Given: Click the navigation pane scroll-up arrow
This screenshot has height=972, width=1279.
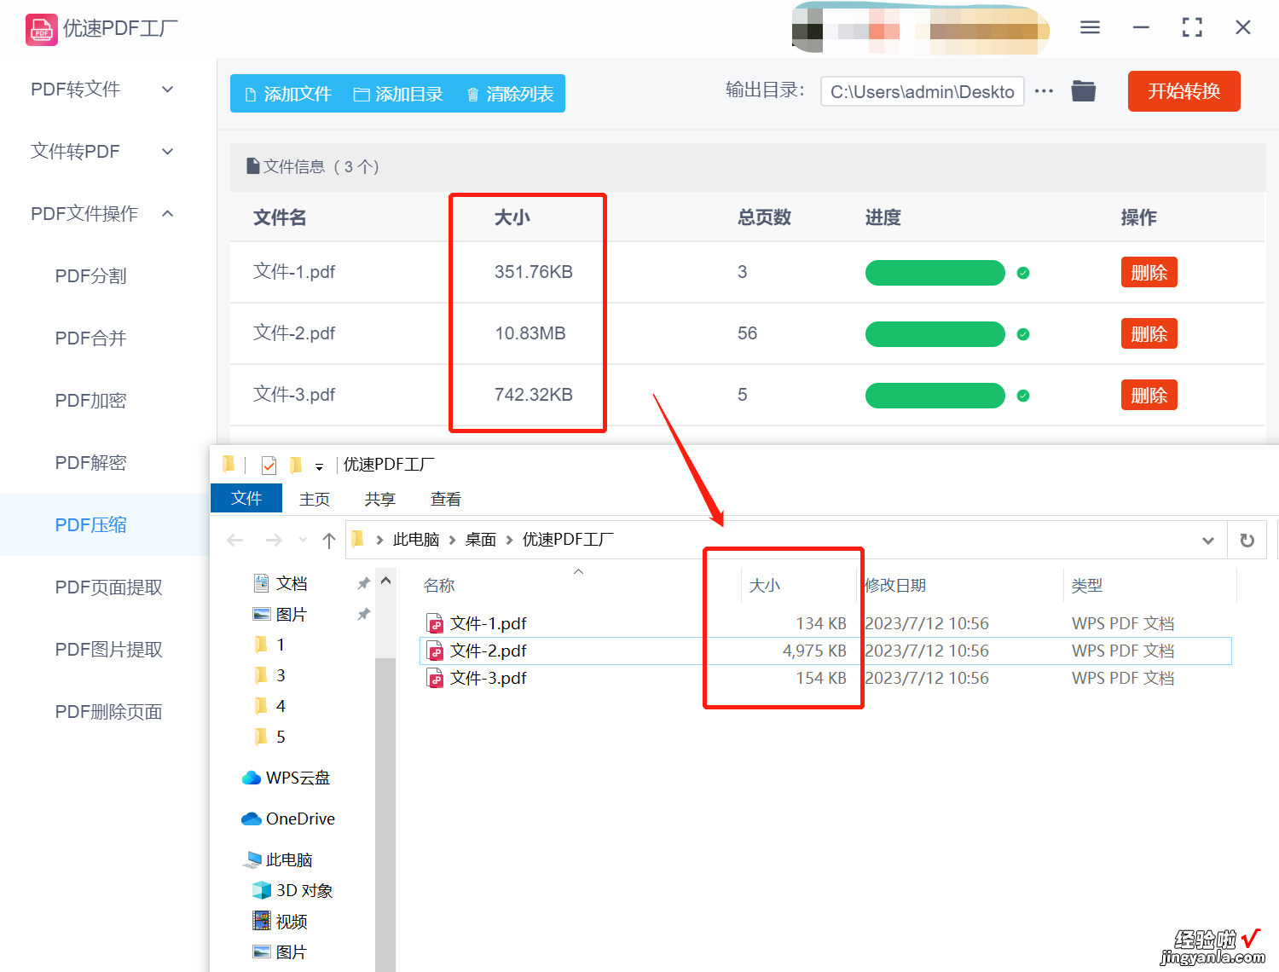Looking at the screenshot, I should [x=385, y=581].
